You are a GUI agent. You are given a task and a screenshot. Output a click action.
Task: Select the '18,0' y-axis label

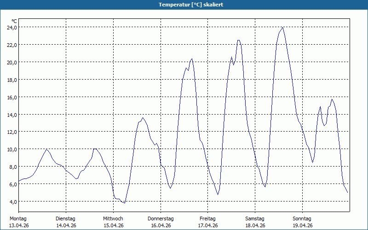click(x=12, y=80)
